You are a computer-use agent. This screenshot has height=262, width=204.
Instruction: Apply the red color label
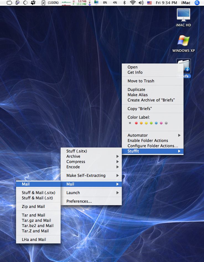point(136,123)
